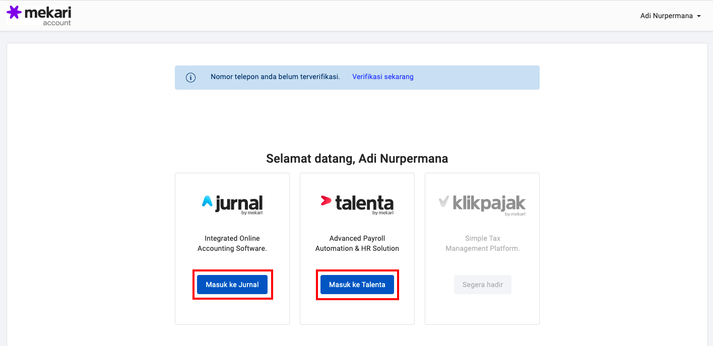Click the Talenta by Mekari logo

coord(357,204)
